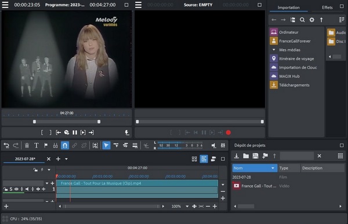The height and width of the screenshot is (224, 348).
Task: Open the 100% timeline zoom dropdown
Action: click(187, 206)
